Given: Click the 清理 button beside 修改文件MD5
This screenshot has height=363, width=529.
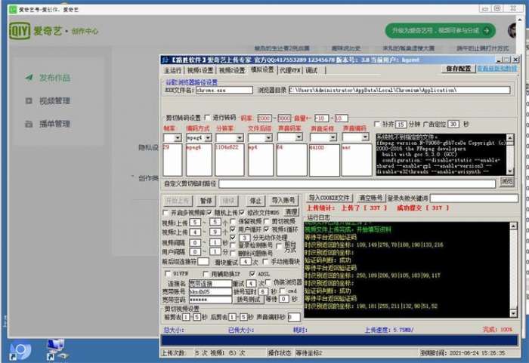Looking at the screenshot, I should 291,212.
